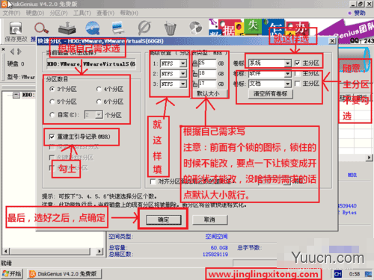
Task: Click the 0:58 clock in the system tray
Action: coord(355,274)
